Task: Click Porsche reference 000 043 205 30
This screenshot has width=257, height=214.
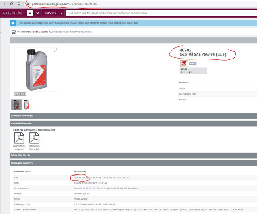Action: tap(82, 194)
